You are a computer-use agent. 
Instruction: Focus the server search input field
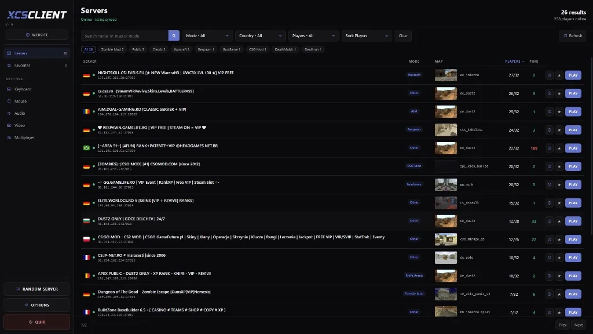tap(125, 35)
